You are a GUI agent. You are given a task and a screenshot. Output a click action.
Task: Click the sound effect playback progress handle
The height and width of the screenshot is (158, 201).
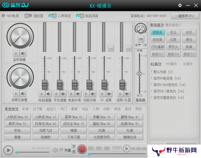point(17,152)
